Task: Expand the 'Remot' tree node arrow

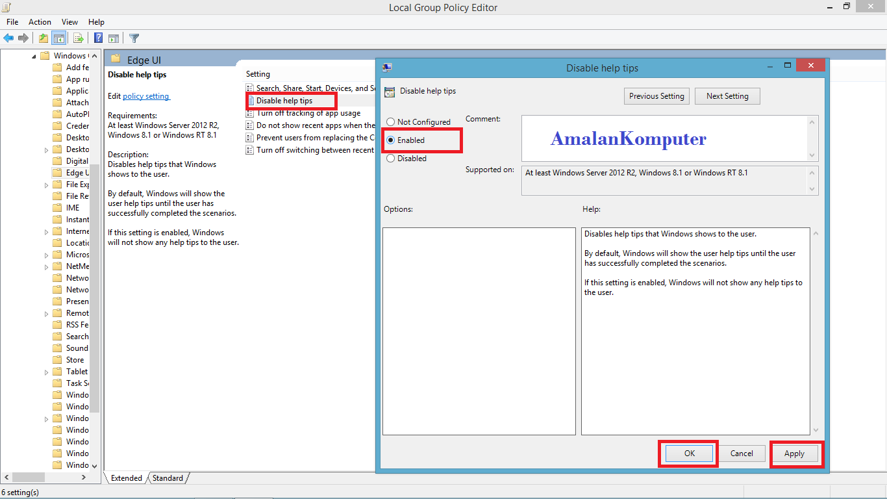Action: coord(47,313)
